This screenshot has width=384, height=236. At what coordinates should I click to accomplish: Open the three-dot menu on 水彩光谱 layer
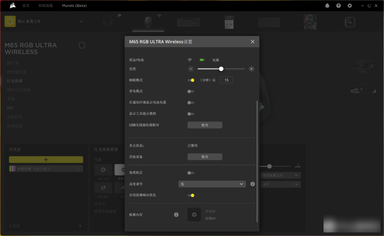click(x=79, y=169)
